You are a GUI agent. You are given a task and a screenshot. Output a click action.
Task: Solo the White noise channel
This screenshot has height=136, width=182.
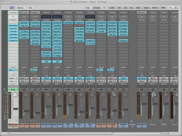tap(17, 118)
